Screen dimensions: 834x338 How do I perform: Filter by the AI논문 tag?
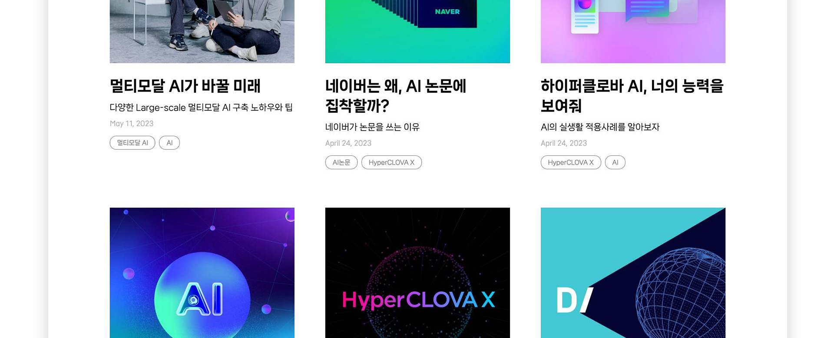coord(341,162)
